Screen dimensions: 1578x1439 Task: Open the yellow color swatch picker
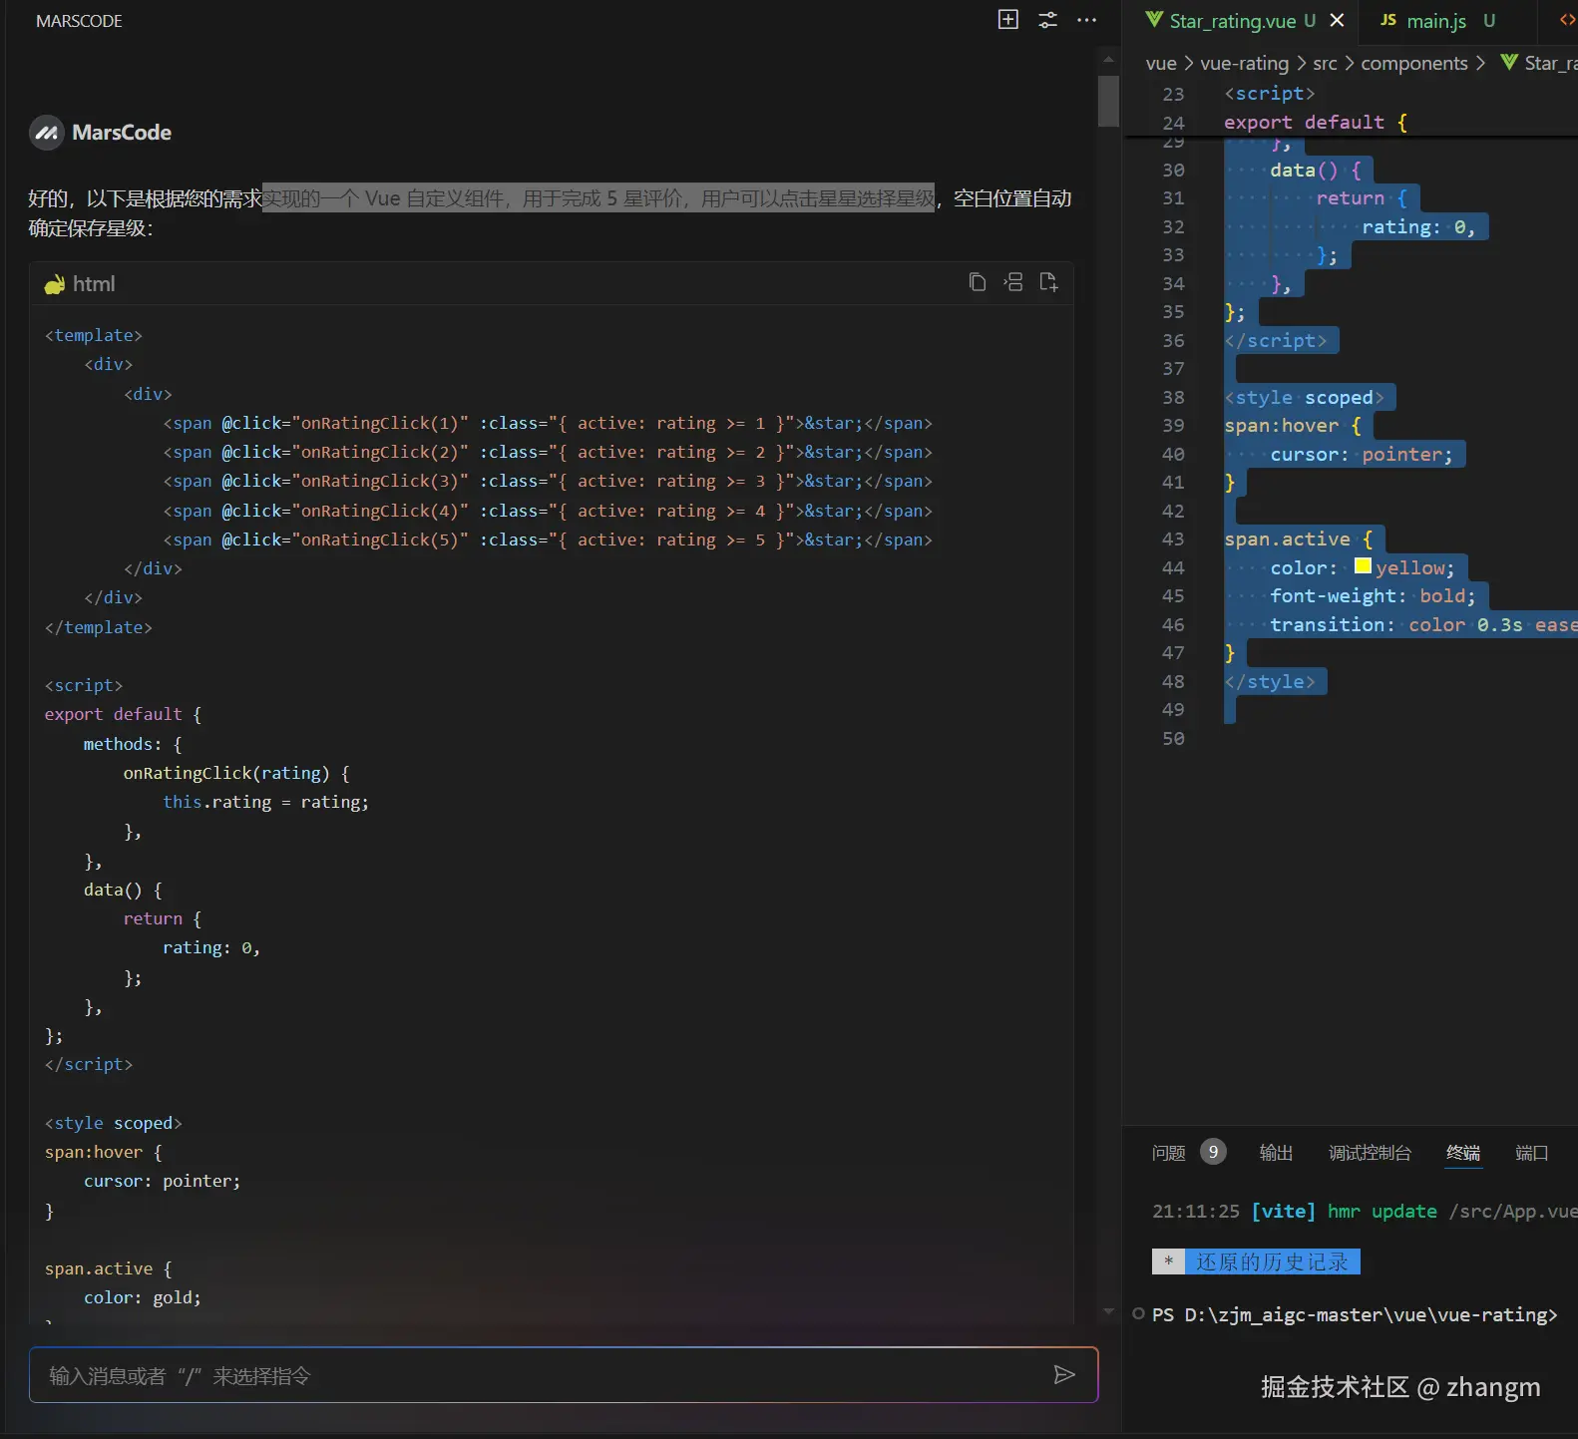click(1363, 566)
